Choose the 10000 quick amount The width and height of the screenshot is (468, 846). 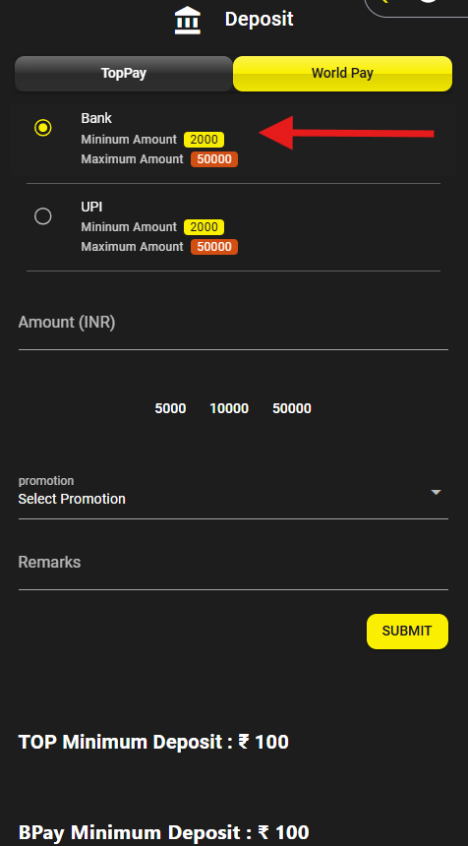229,408
